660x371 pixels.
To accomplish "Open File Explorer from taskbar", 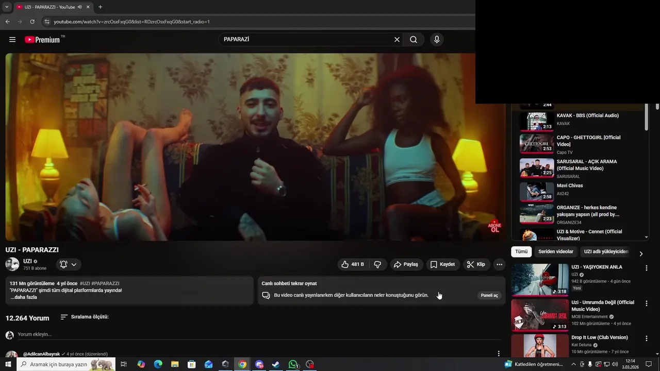I will pos(175,364).
